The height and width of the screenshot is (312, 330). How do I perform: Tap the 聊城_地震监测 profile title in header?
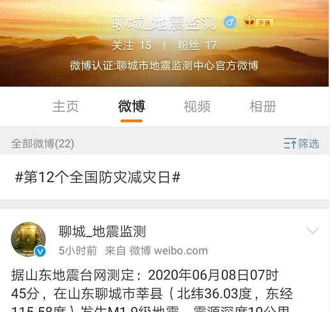click(164, 23)
